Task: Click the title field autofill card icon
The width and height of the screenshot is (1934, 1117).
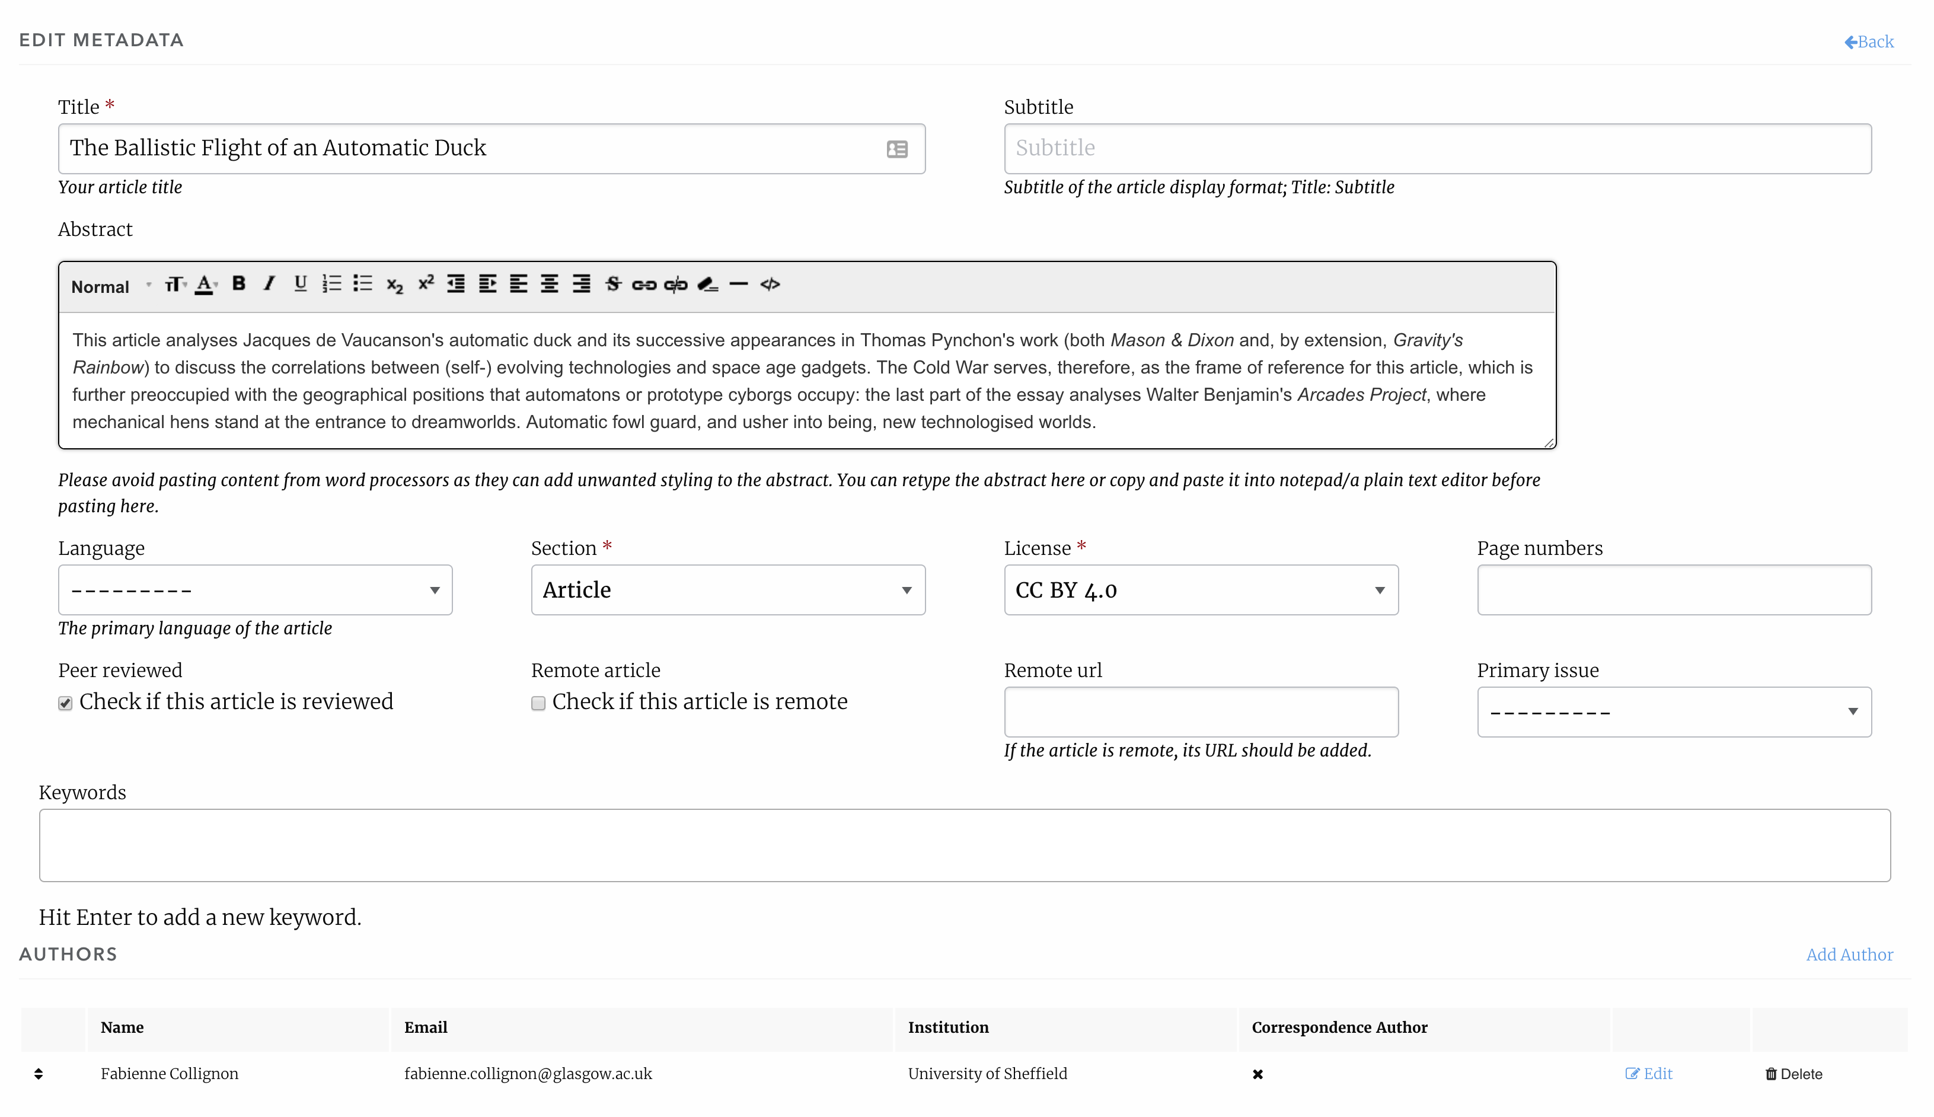Action: 897,149
